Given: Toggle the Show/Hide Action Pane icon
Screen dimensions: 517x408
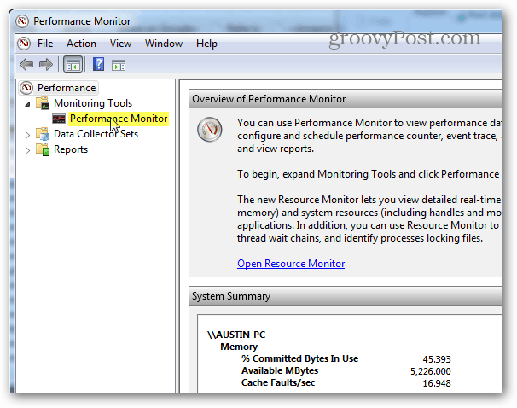Looking at the screenshot, I should (119, 66).
